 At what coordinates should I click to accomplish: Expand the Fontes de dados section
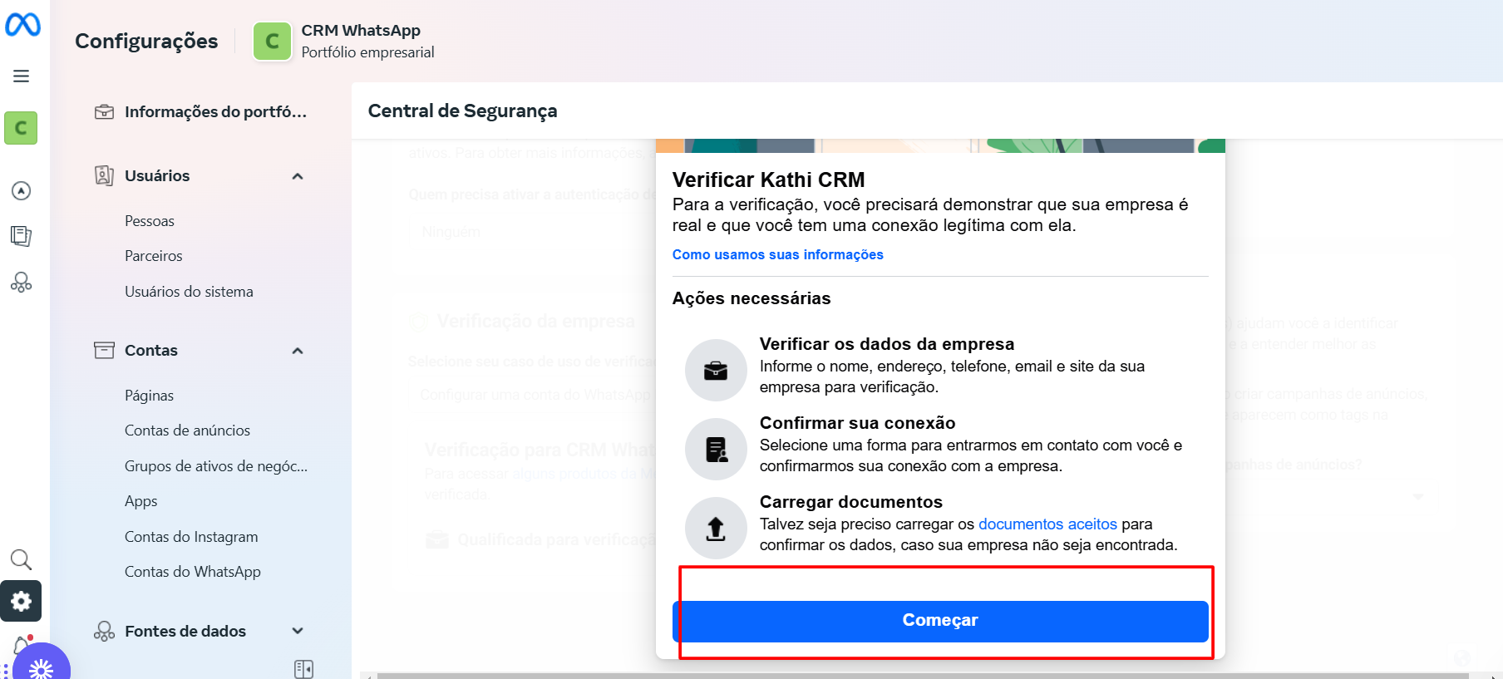(x=297, y=631)
